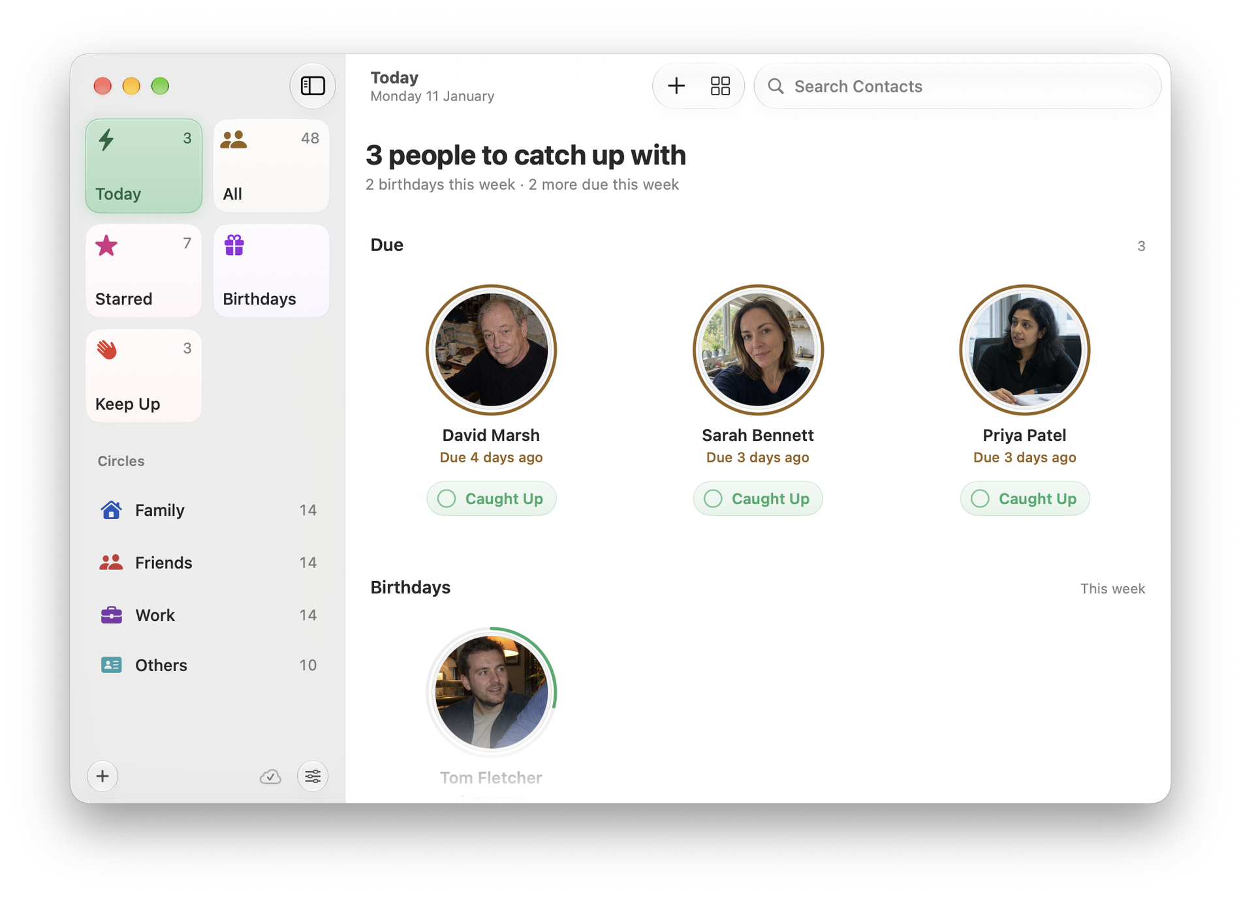Viewport: 1241px width, 913px height.
Task: Open the Keep Up tile label
Action: 127,404
